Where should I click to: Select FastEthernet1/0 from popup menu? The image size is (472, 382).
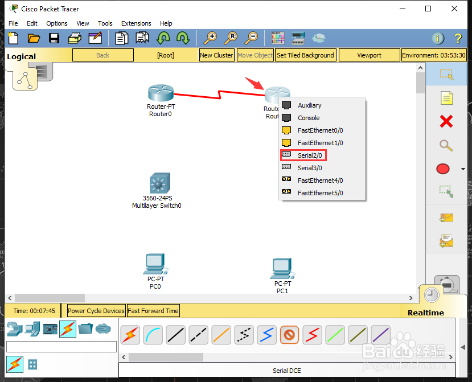tap(322, 143)
